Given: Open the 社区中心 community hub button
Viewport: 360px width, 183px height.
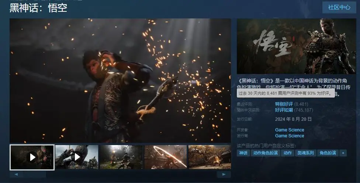Looking at the screenshot, I should pyautogui.click(x=339, y=7).
